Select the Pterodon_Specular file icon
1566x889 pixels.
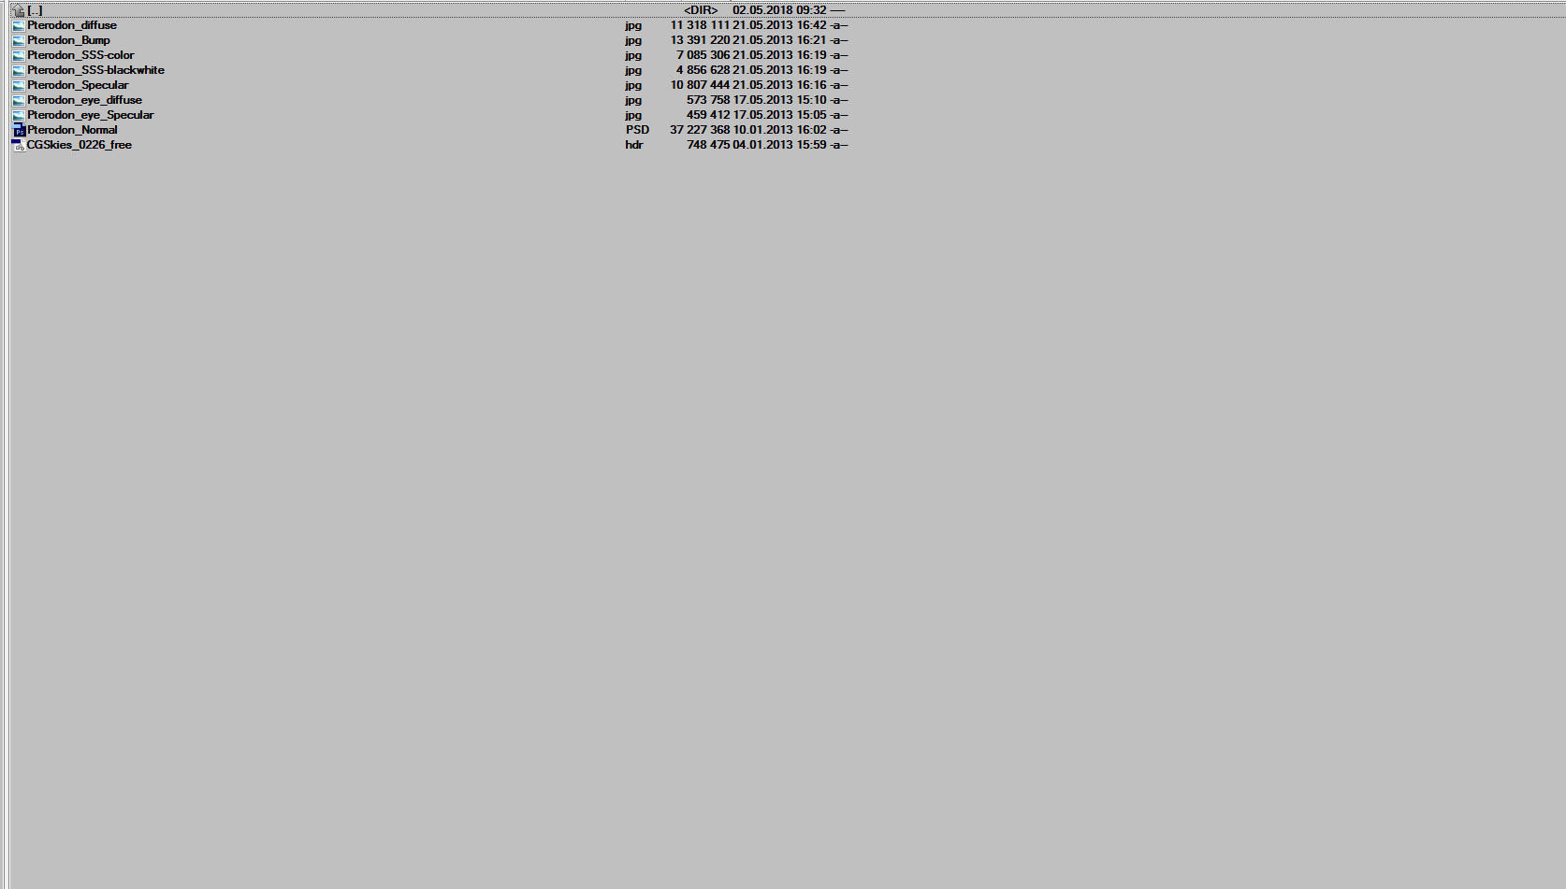(19, 85)
